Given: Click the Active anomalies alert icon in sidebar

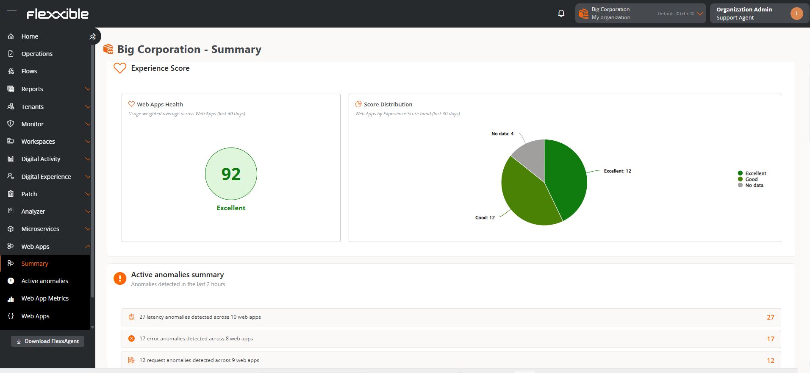Looking at the screenshot, I should 11,281.
